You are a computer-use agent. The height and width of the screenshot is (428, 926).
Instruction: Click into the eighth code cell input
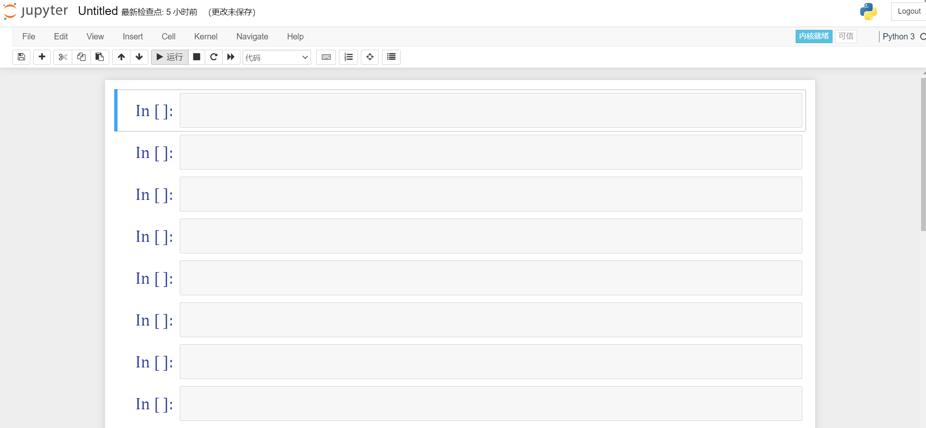491,404
